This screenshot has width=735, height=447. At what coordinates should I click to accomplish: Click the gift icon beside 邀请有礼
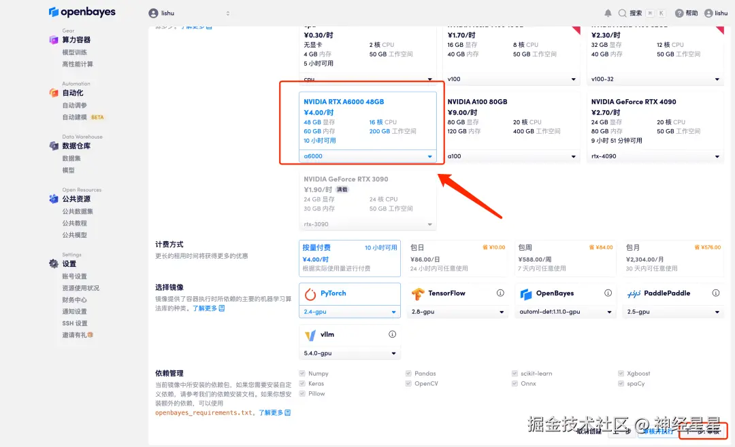coord(90,335)
